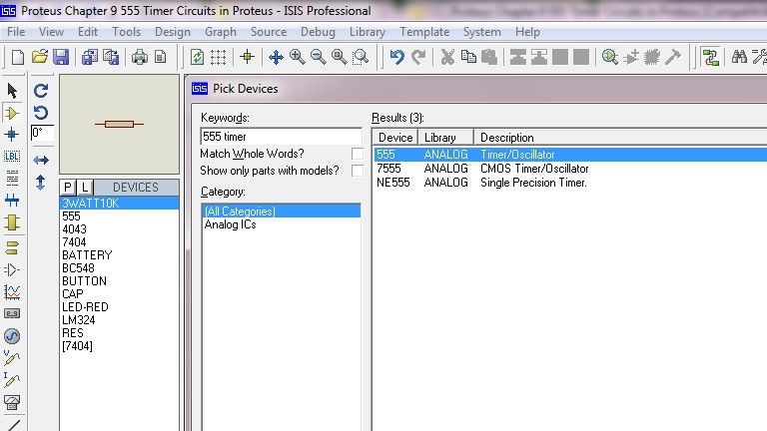Select the Wire Label (LBL) tool
The height and width of the screenshot is (431, 767).
12,157
